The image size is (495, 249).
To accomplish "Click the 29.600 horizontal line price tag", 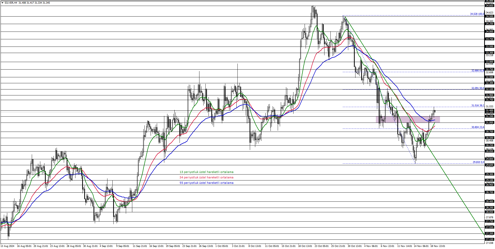I will [490, 165].
